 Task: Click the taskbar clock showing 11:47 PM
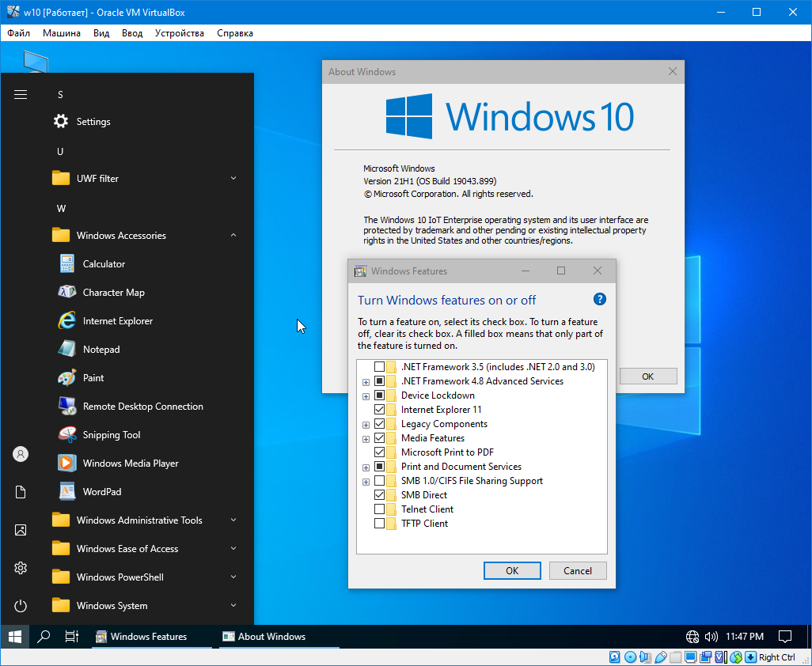click(x=745, y=637)
